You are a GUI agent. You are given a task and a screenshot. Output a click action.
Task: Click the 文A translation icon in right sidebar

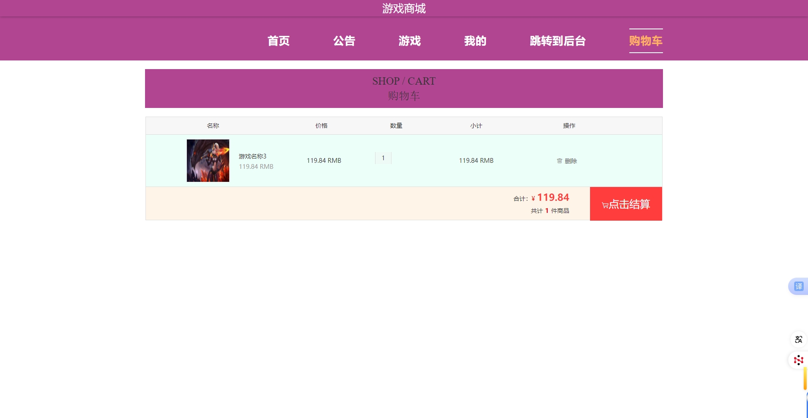[x=798, y=339]
